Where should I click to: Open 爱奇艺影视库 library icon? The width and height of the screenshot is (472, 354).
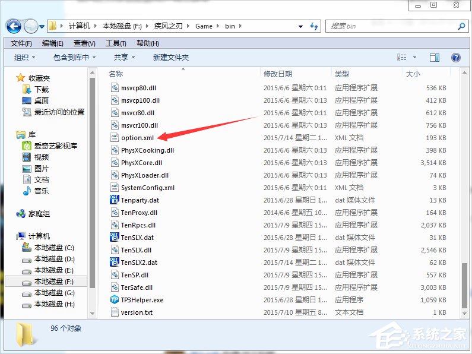[x=27, y=146]
